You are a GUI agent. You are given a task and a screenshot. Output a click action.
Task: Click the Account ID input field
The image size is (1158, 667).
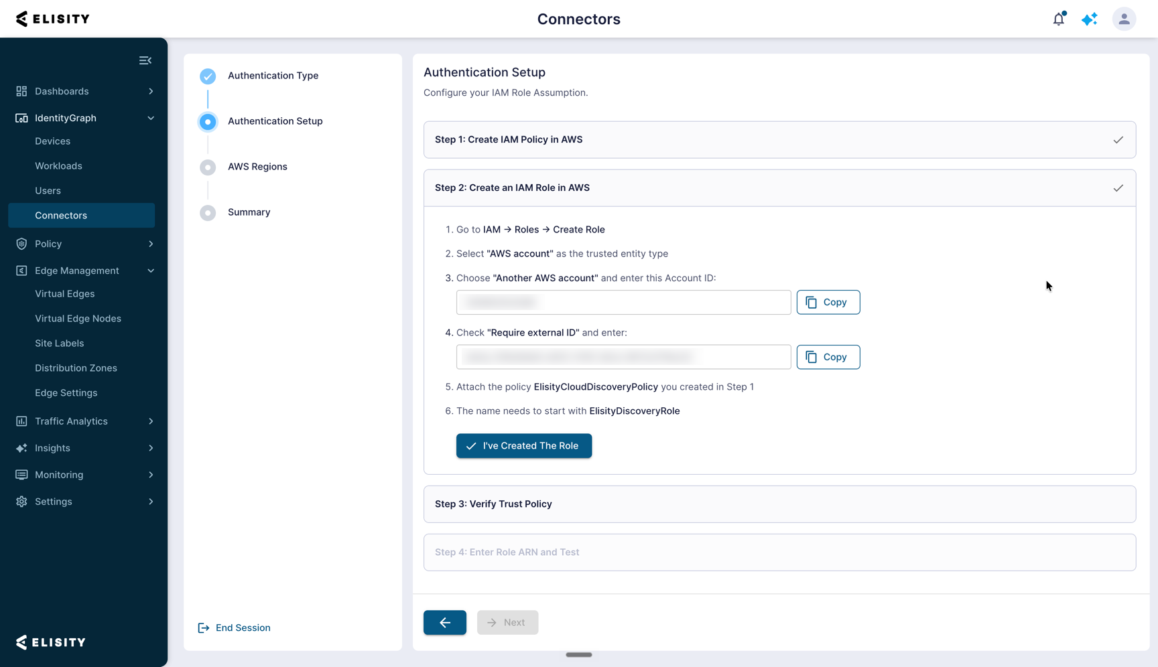(x=623, y=302)
